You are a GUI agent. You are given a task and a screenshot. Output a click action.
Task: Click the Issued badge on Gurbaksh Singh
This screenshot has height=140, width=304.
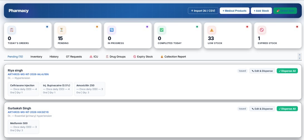[242, 109]
